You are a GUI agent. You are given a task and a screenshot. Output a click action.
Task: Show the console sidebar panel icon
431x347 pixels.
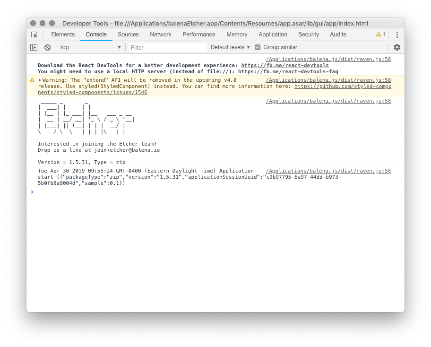click(34, 47)
